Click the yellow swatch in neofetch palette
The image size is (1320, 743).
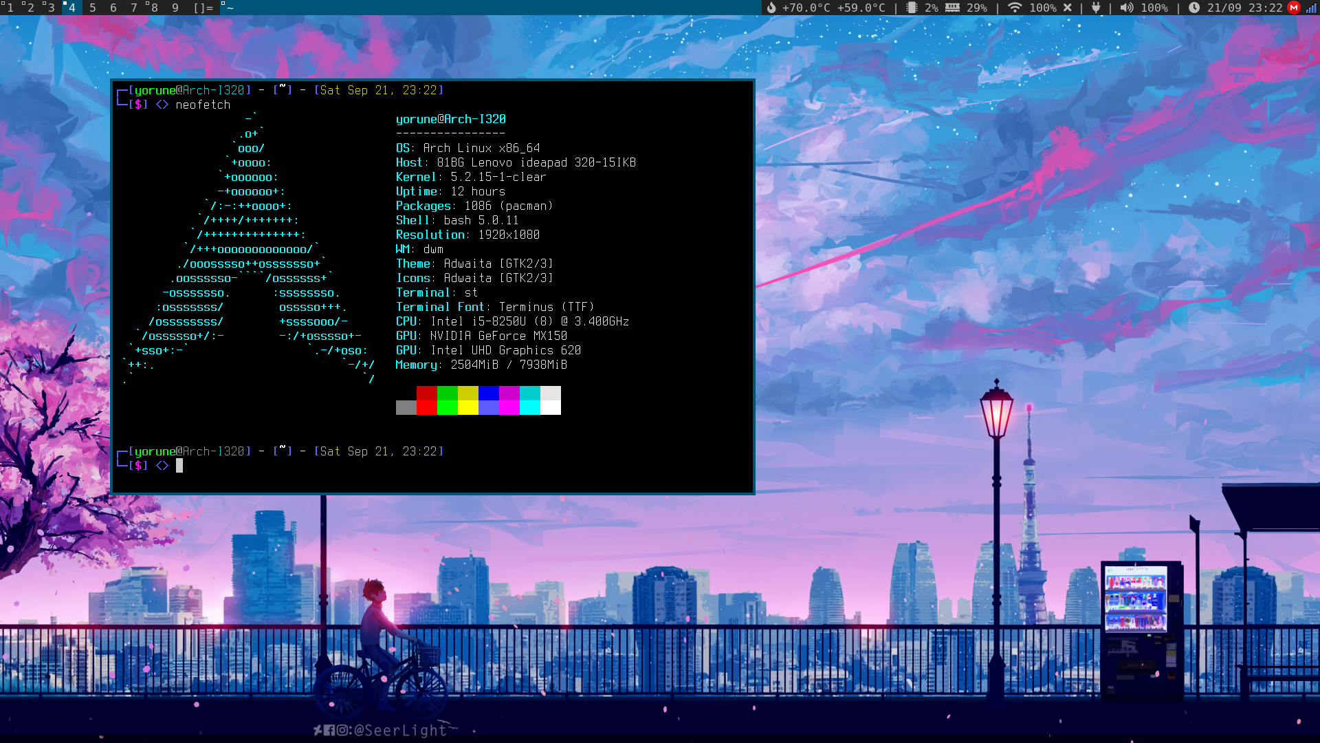click(x=468, y=400)
